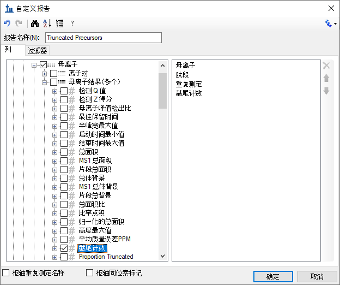Click the undo arrow icon
340x285 pixels.
pyautogui.click(x=7, y=23)
